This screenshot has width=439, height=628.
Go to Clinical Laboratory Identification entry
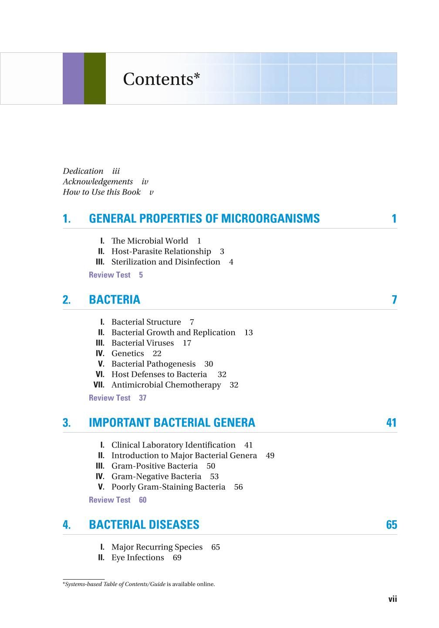click(x=173, y=445)
